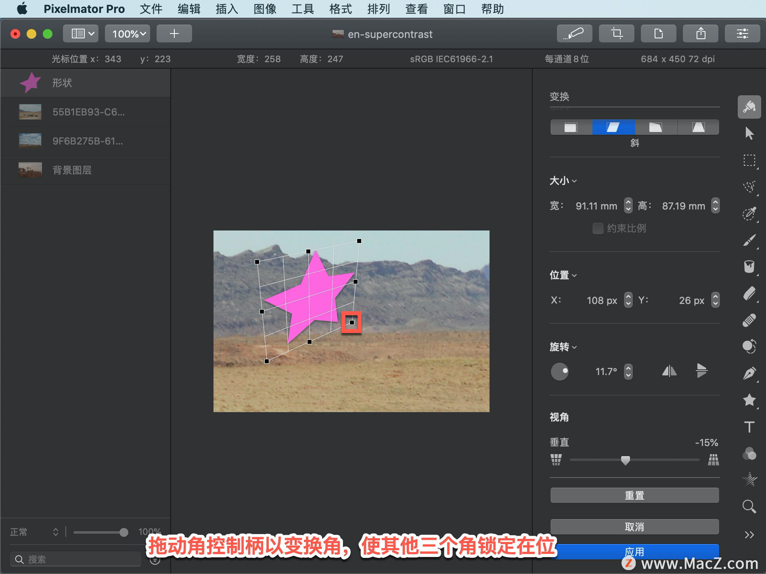This screenshot has width=766, height=574.
Task: Open the 格式 menu
Action: (x=341, y=9)
